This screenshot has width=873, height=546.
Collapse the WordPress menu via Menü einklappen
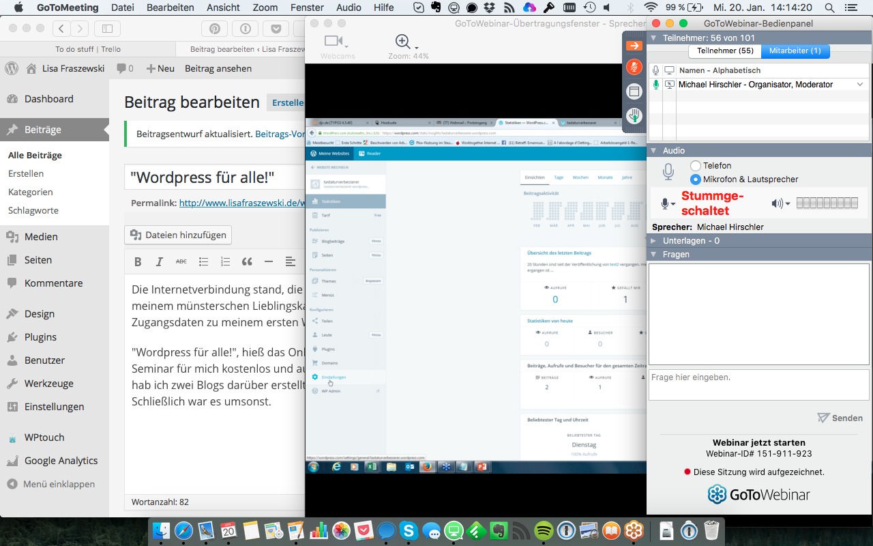(x=51, y=484)
